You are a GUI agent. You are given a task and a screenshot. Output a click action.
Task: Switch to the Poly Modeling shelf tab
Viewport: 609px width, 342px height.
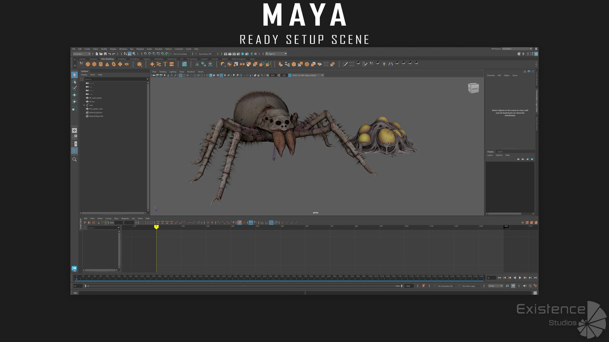point(107,59)
